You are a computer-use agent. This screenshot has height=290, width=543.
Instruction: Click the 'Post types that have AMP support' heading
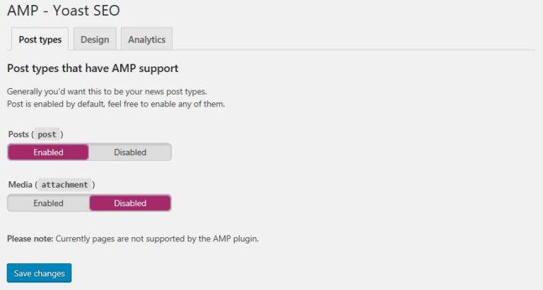point(92,68)
